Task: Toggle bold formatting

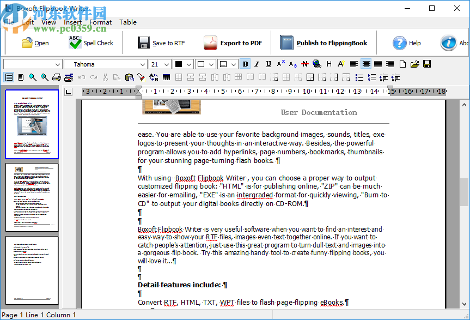Action: (245, 63)
